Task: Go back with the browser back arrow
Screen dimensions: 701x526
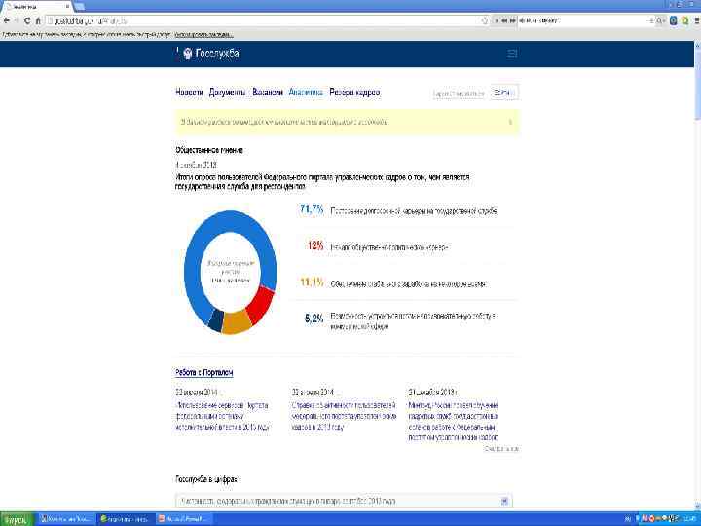Action: pos(6,20)
